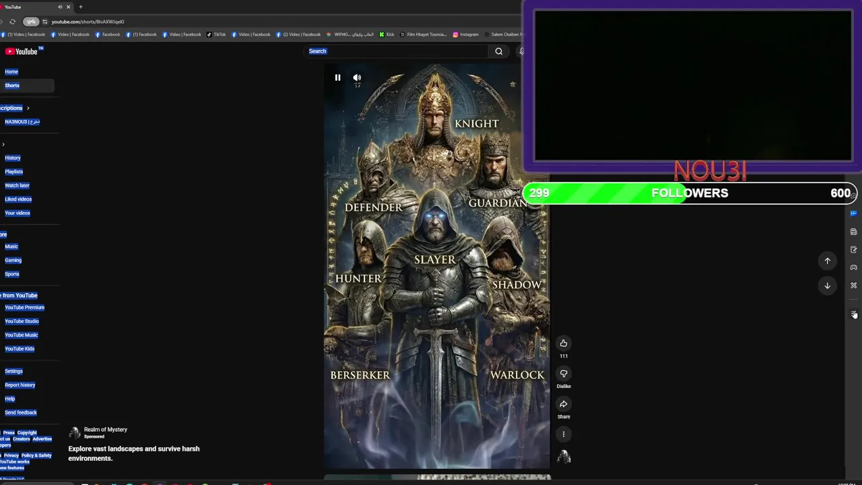Click the followers goal progress bar
Image resolution: width=862 pixels, height=485 pixels.
690,193
